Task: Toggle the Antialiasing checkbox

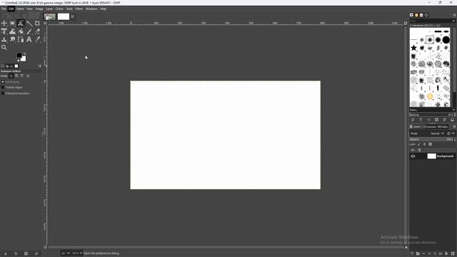Action: (x=3, y=82)
